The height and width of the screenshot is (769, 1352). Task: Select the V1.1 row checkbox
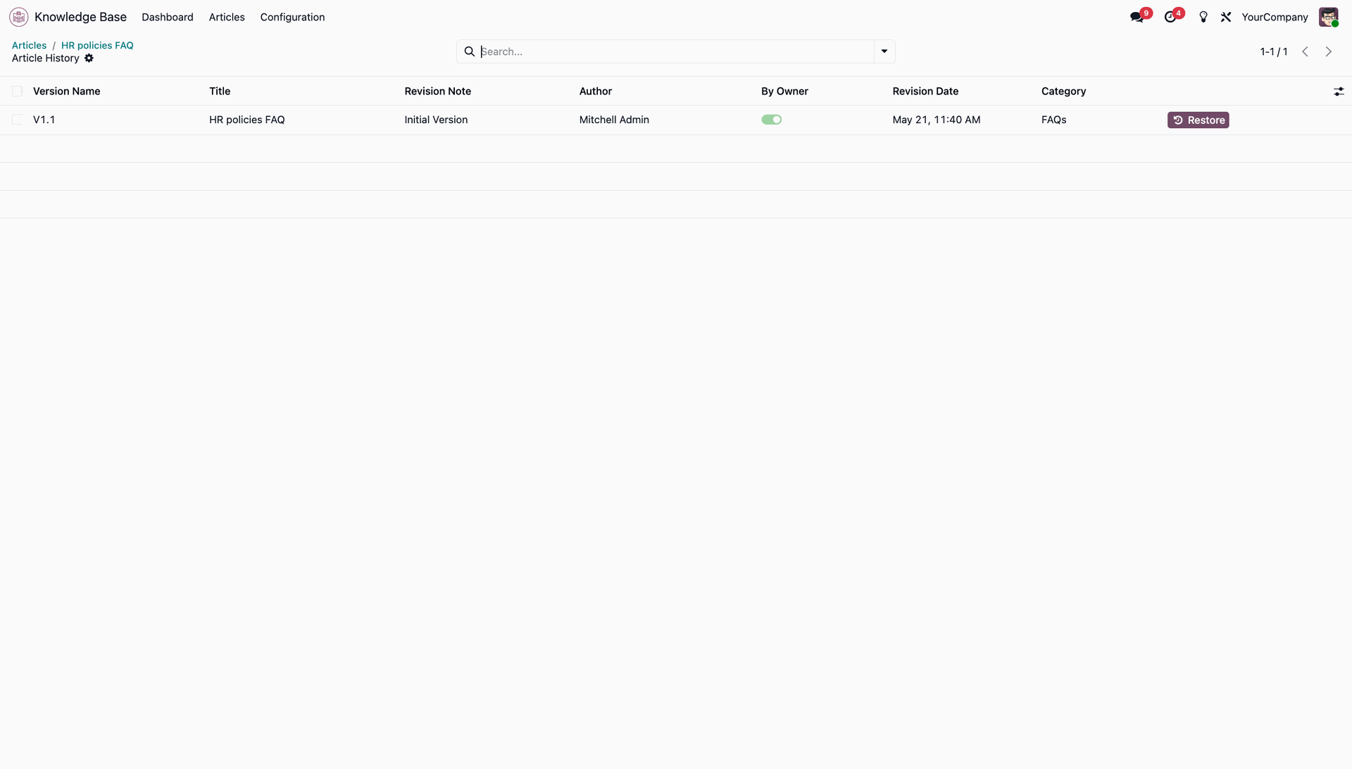[17, 120]
